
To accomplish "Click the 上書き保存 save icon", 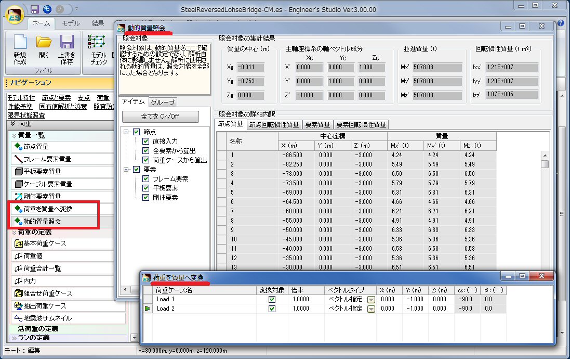I will (67, 50).
